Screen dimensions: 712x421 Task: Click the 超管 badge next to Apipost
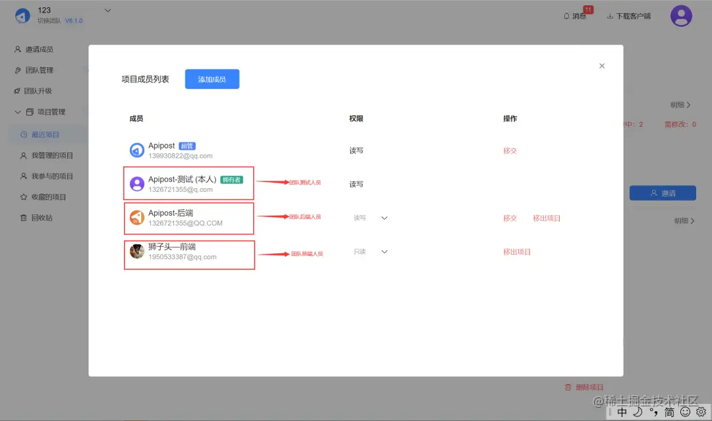pos(187,146)
